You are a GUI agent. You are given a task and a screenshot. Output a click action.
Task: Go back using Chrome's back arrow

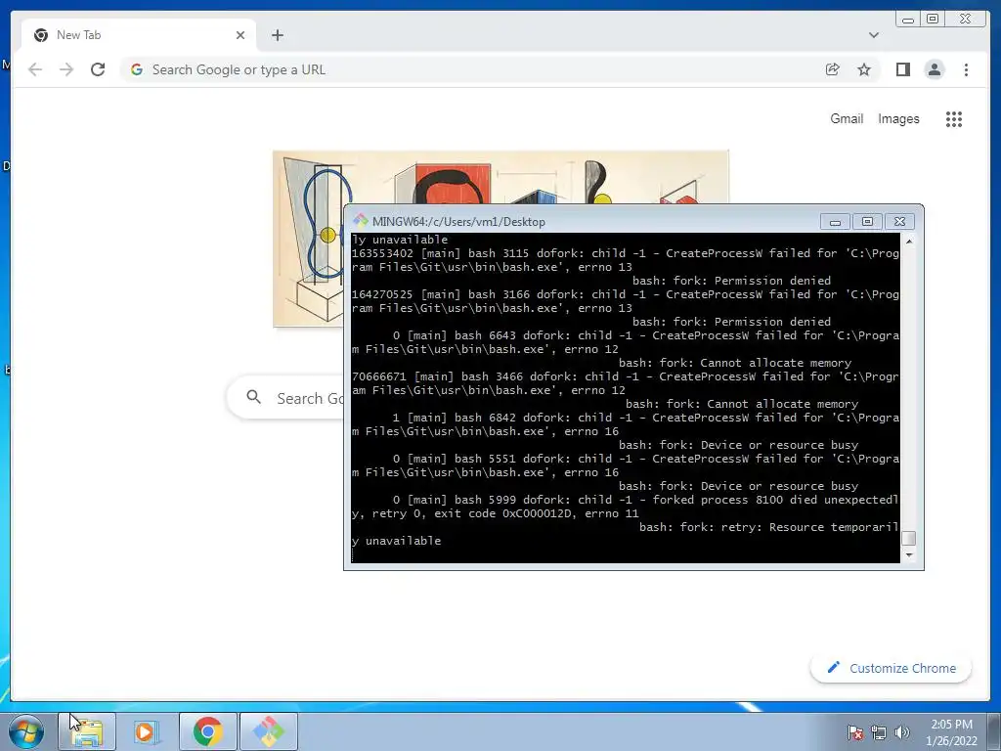pos(35,69)
